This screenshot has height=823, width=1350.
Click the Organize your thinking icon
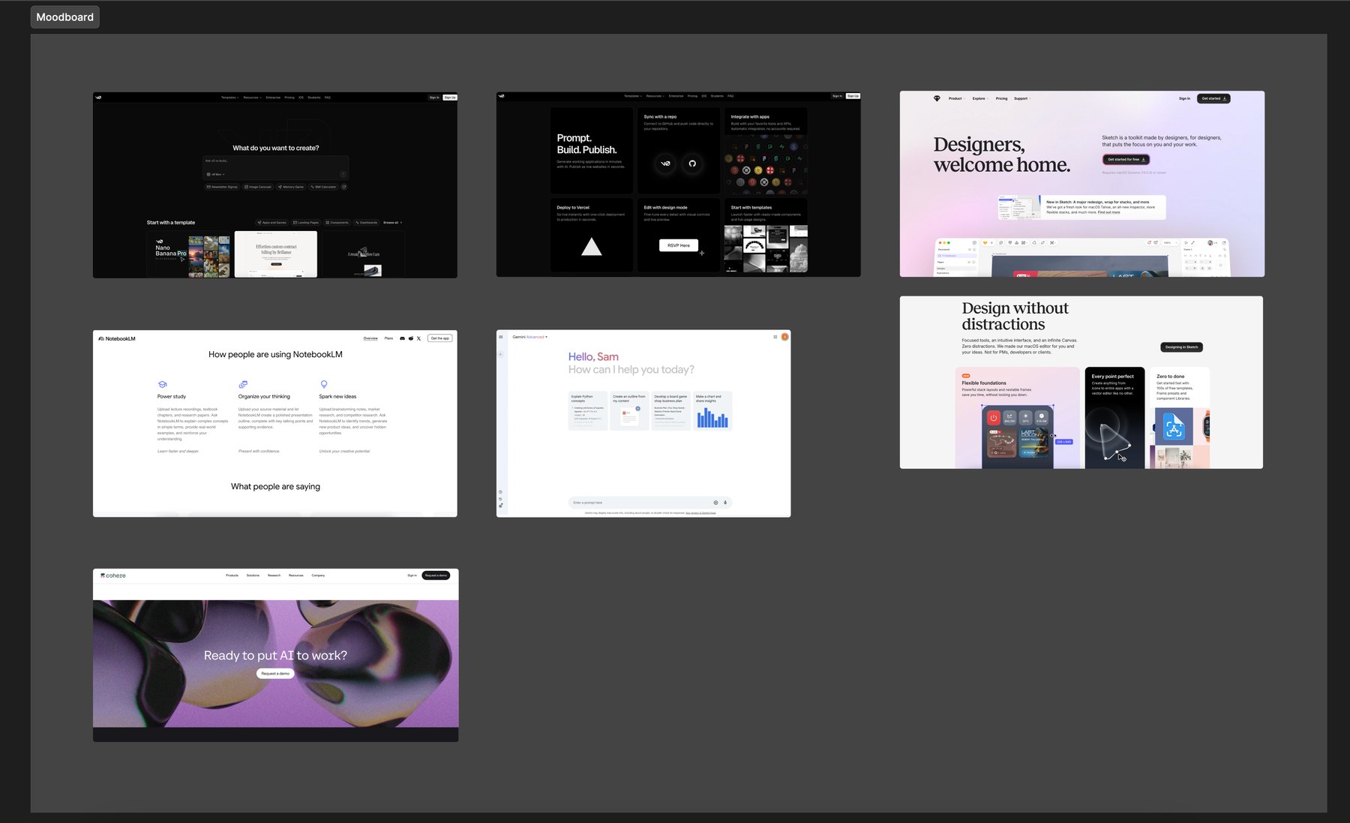pos(243,384)
